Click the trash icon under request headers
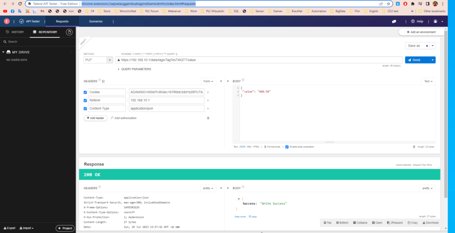Viewport: 455px width, 233px height. (x=208, y=118)
